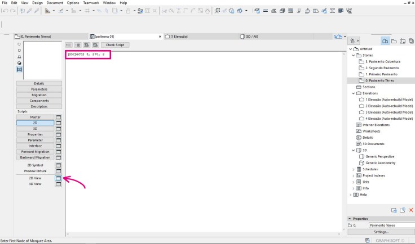Click the Forward Migration script button
The height and width of the screenshot is (244, 415).
pos(35,152)
